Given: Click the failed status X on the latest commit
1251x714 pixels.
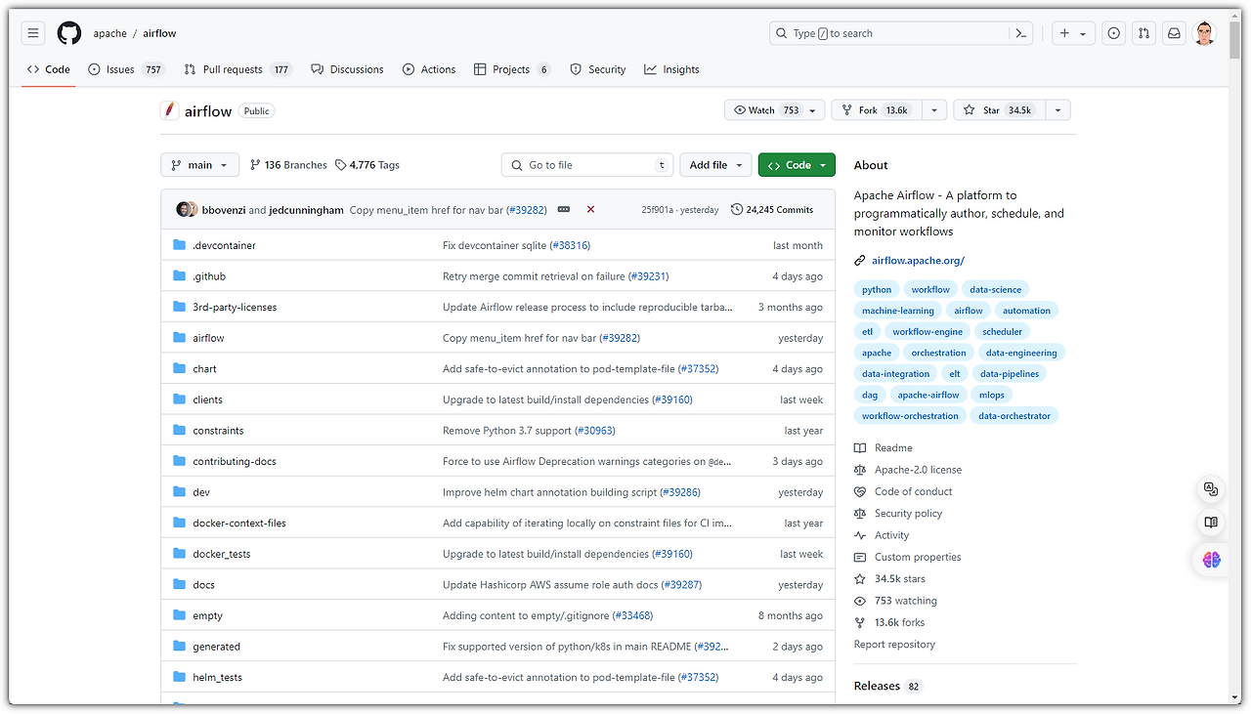Looking at the screenshot, I should 590,209.
